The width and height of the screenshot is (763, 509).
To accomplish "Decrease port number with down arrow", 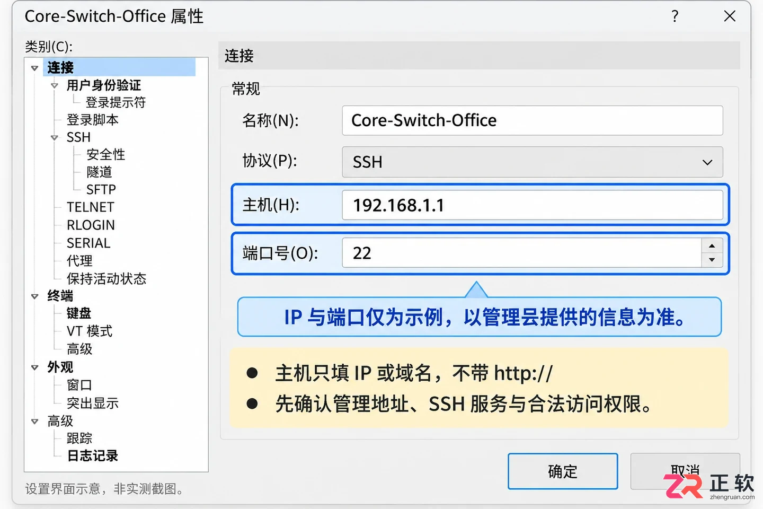I will (712, 260).
